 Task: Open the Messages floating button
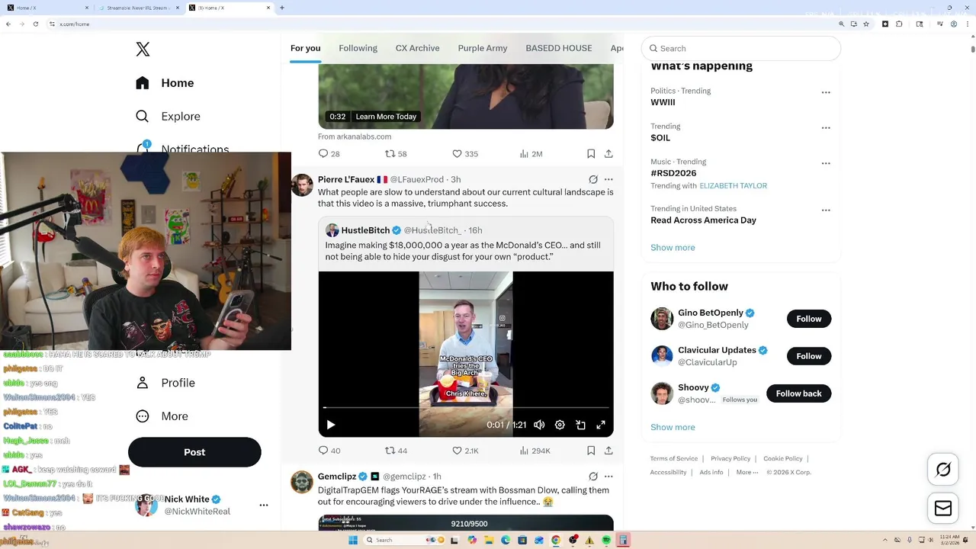[943, 509]
